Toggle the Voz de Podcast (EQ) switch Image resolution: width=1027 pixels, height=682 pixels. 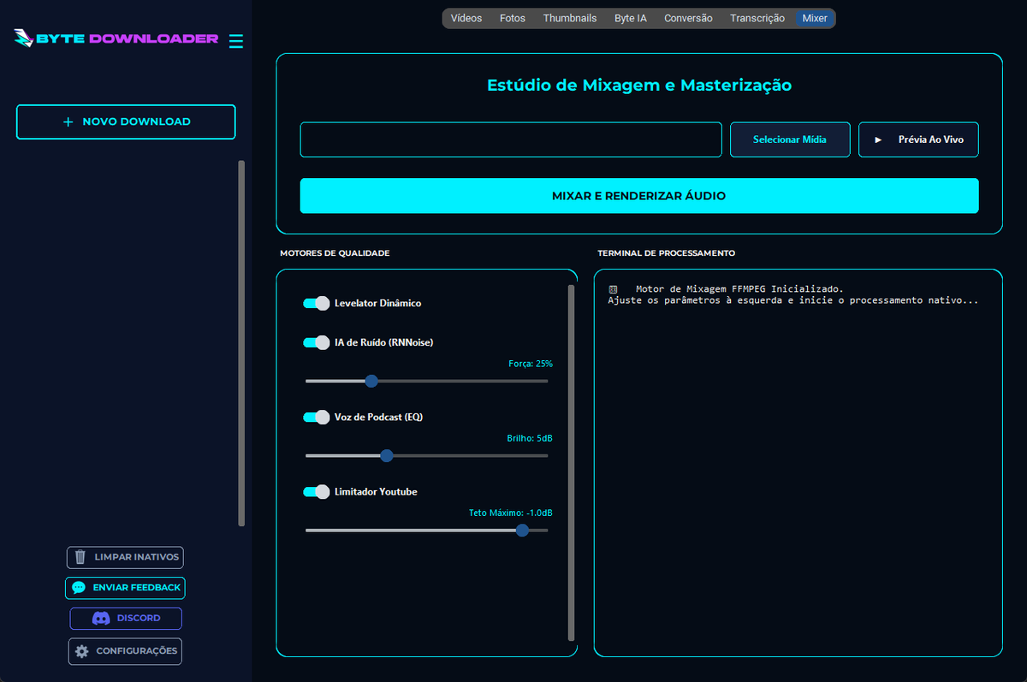(317, 417)
